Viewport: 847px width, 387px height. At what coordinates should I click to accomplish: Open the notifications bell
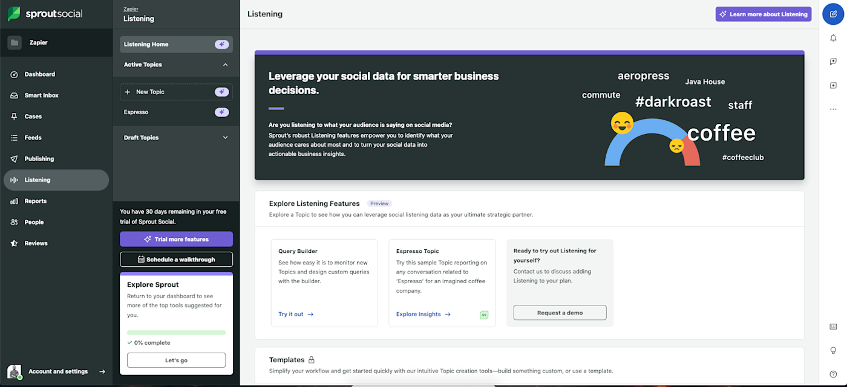click(x=833, y=38)
